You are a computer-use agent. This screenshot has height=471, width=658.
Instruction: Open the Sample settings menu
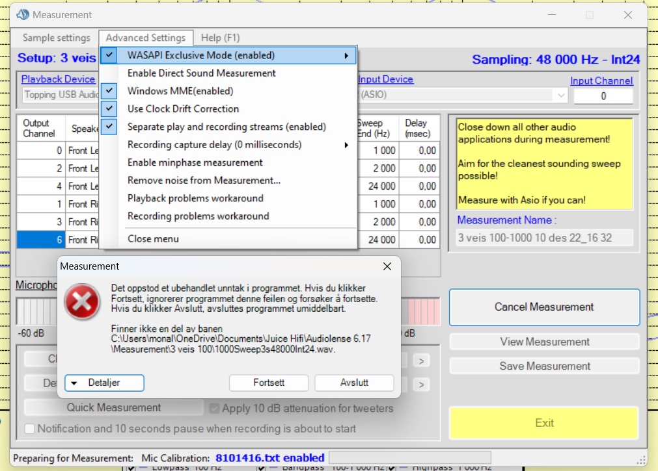(x=57, y=38)
